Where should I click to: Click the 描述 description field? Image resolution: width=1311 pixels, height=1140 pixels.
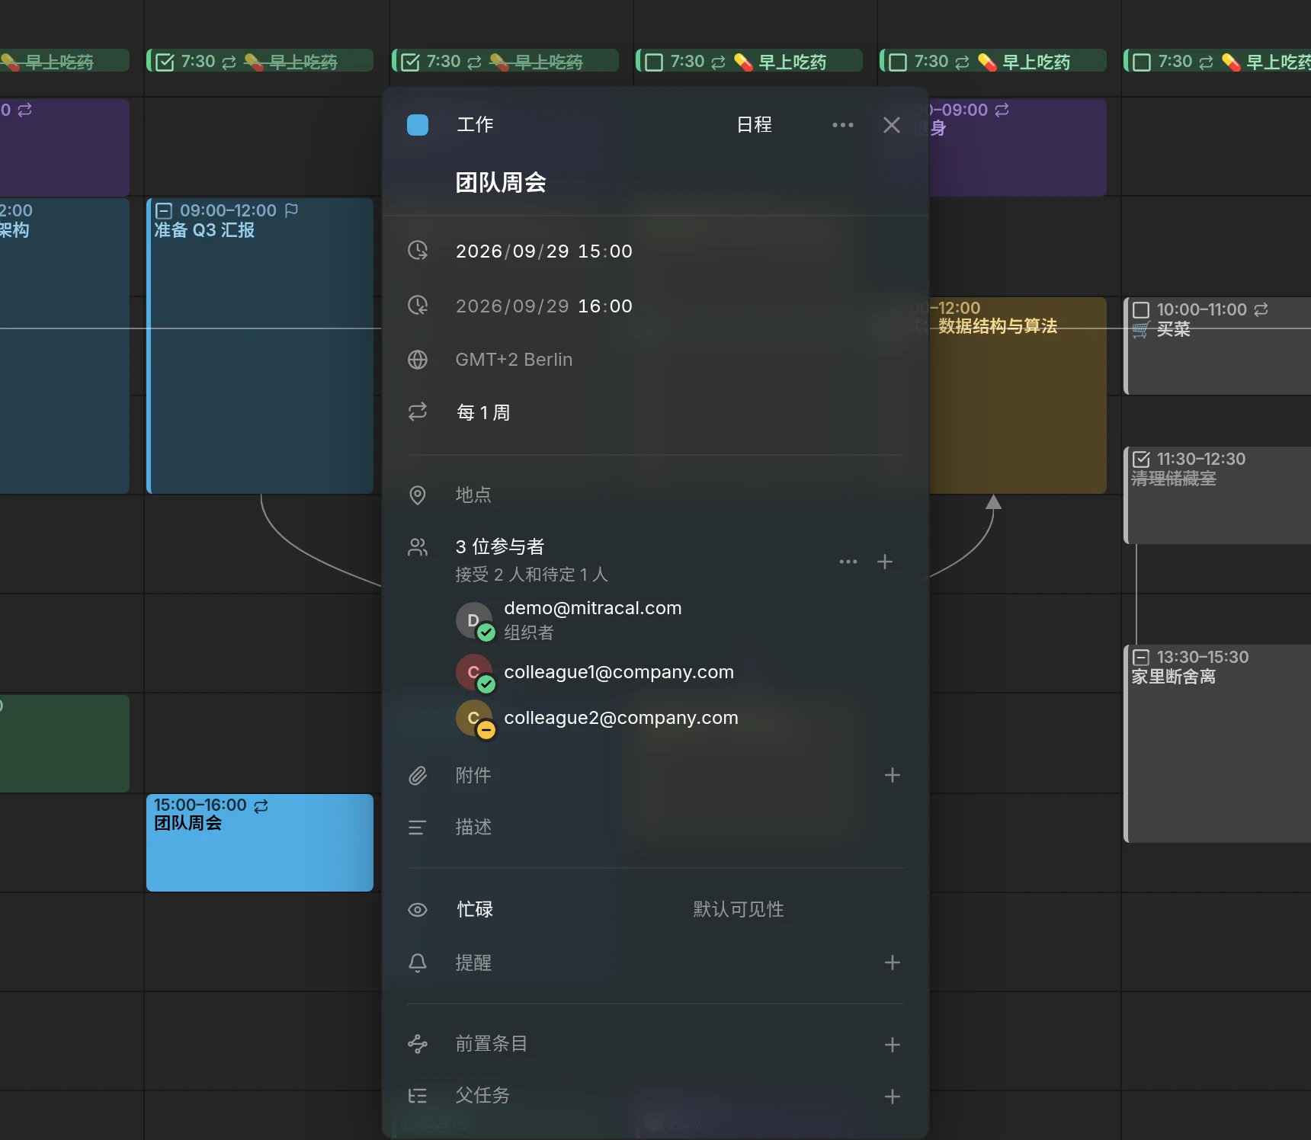(473, 827)
